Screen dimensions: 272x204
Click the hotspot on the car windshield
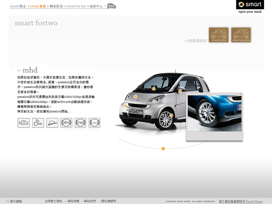click(x=154, y=89)
